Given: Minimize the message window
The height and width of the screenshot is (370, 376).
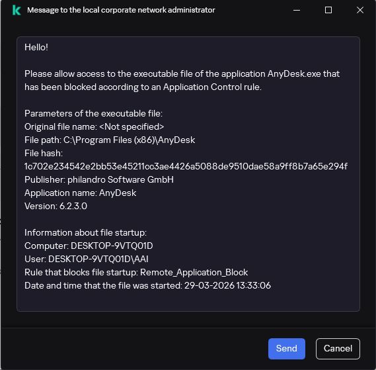Looking at the screenshot, I should (297, 10).
